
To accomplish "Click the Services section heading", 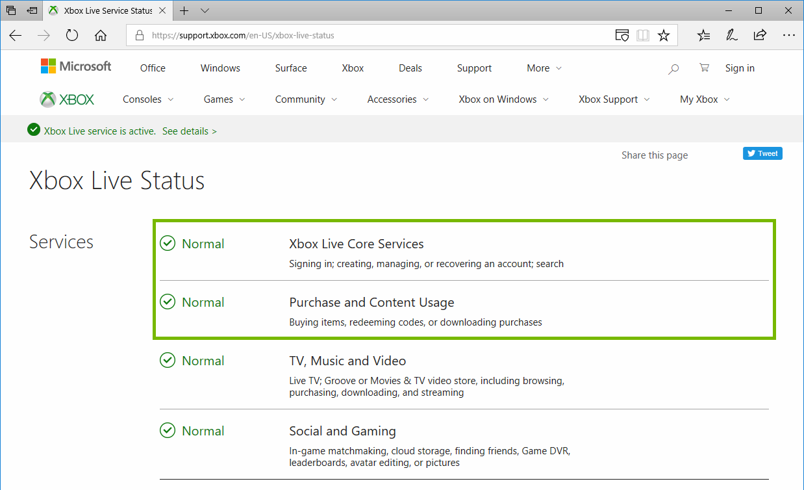I will [61, 242].
